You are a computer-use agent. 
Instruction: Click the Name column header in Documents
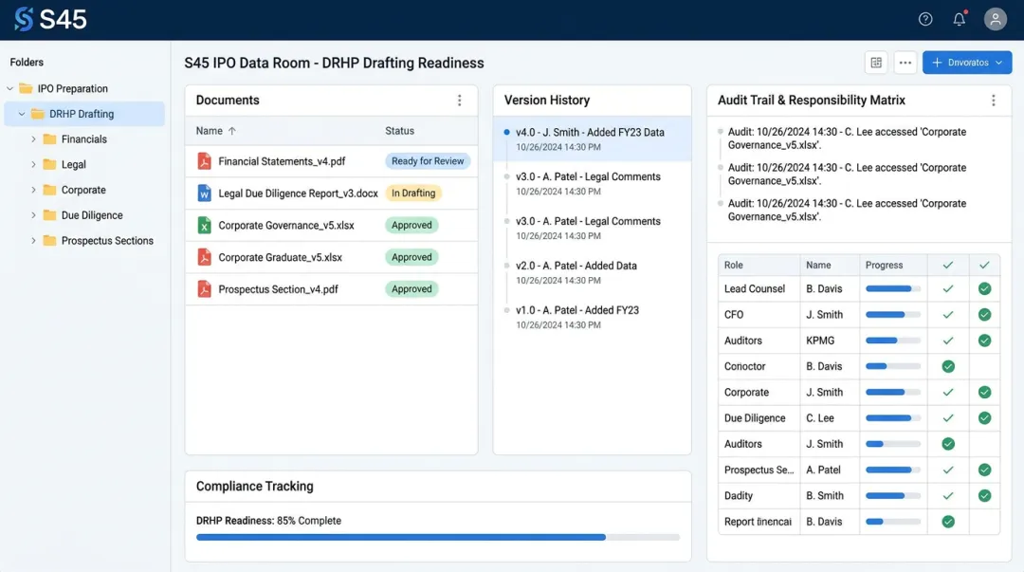point(209,131)
